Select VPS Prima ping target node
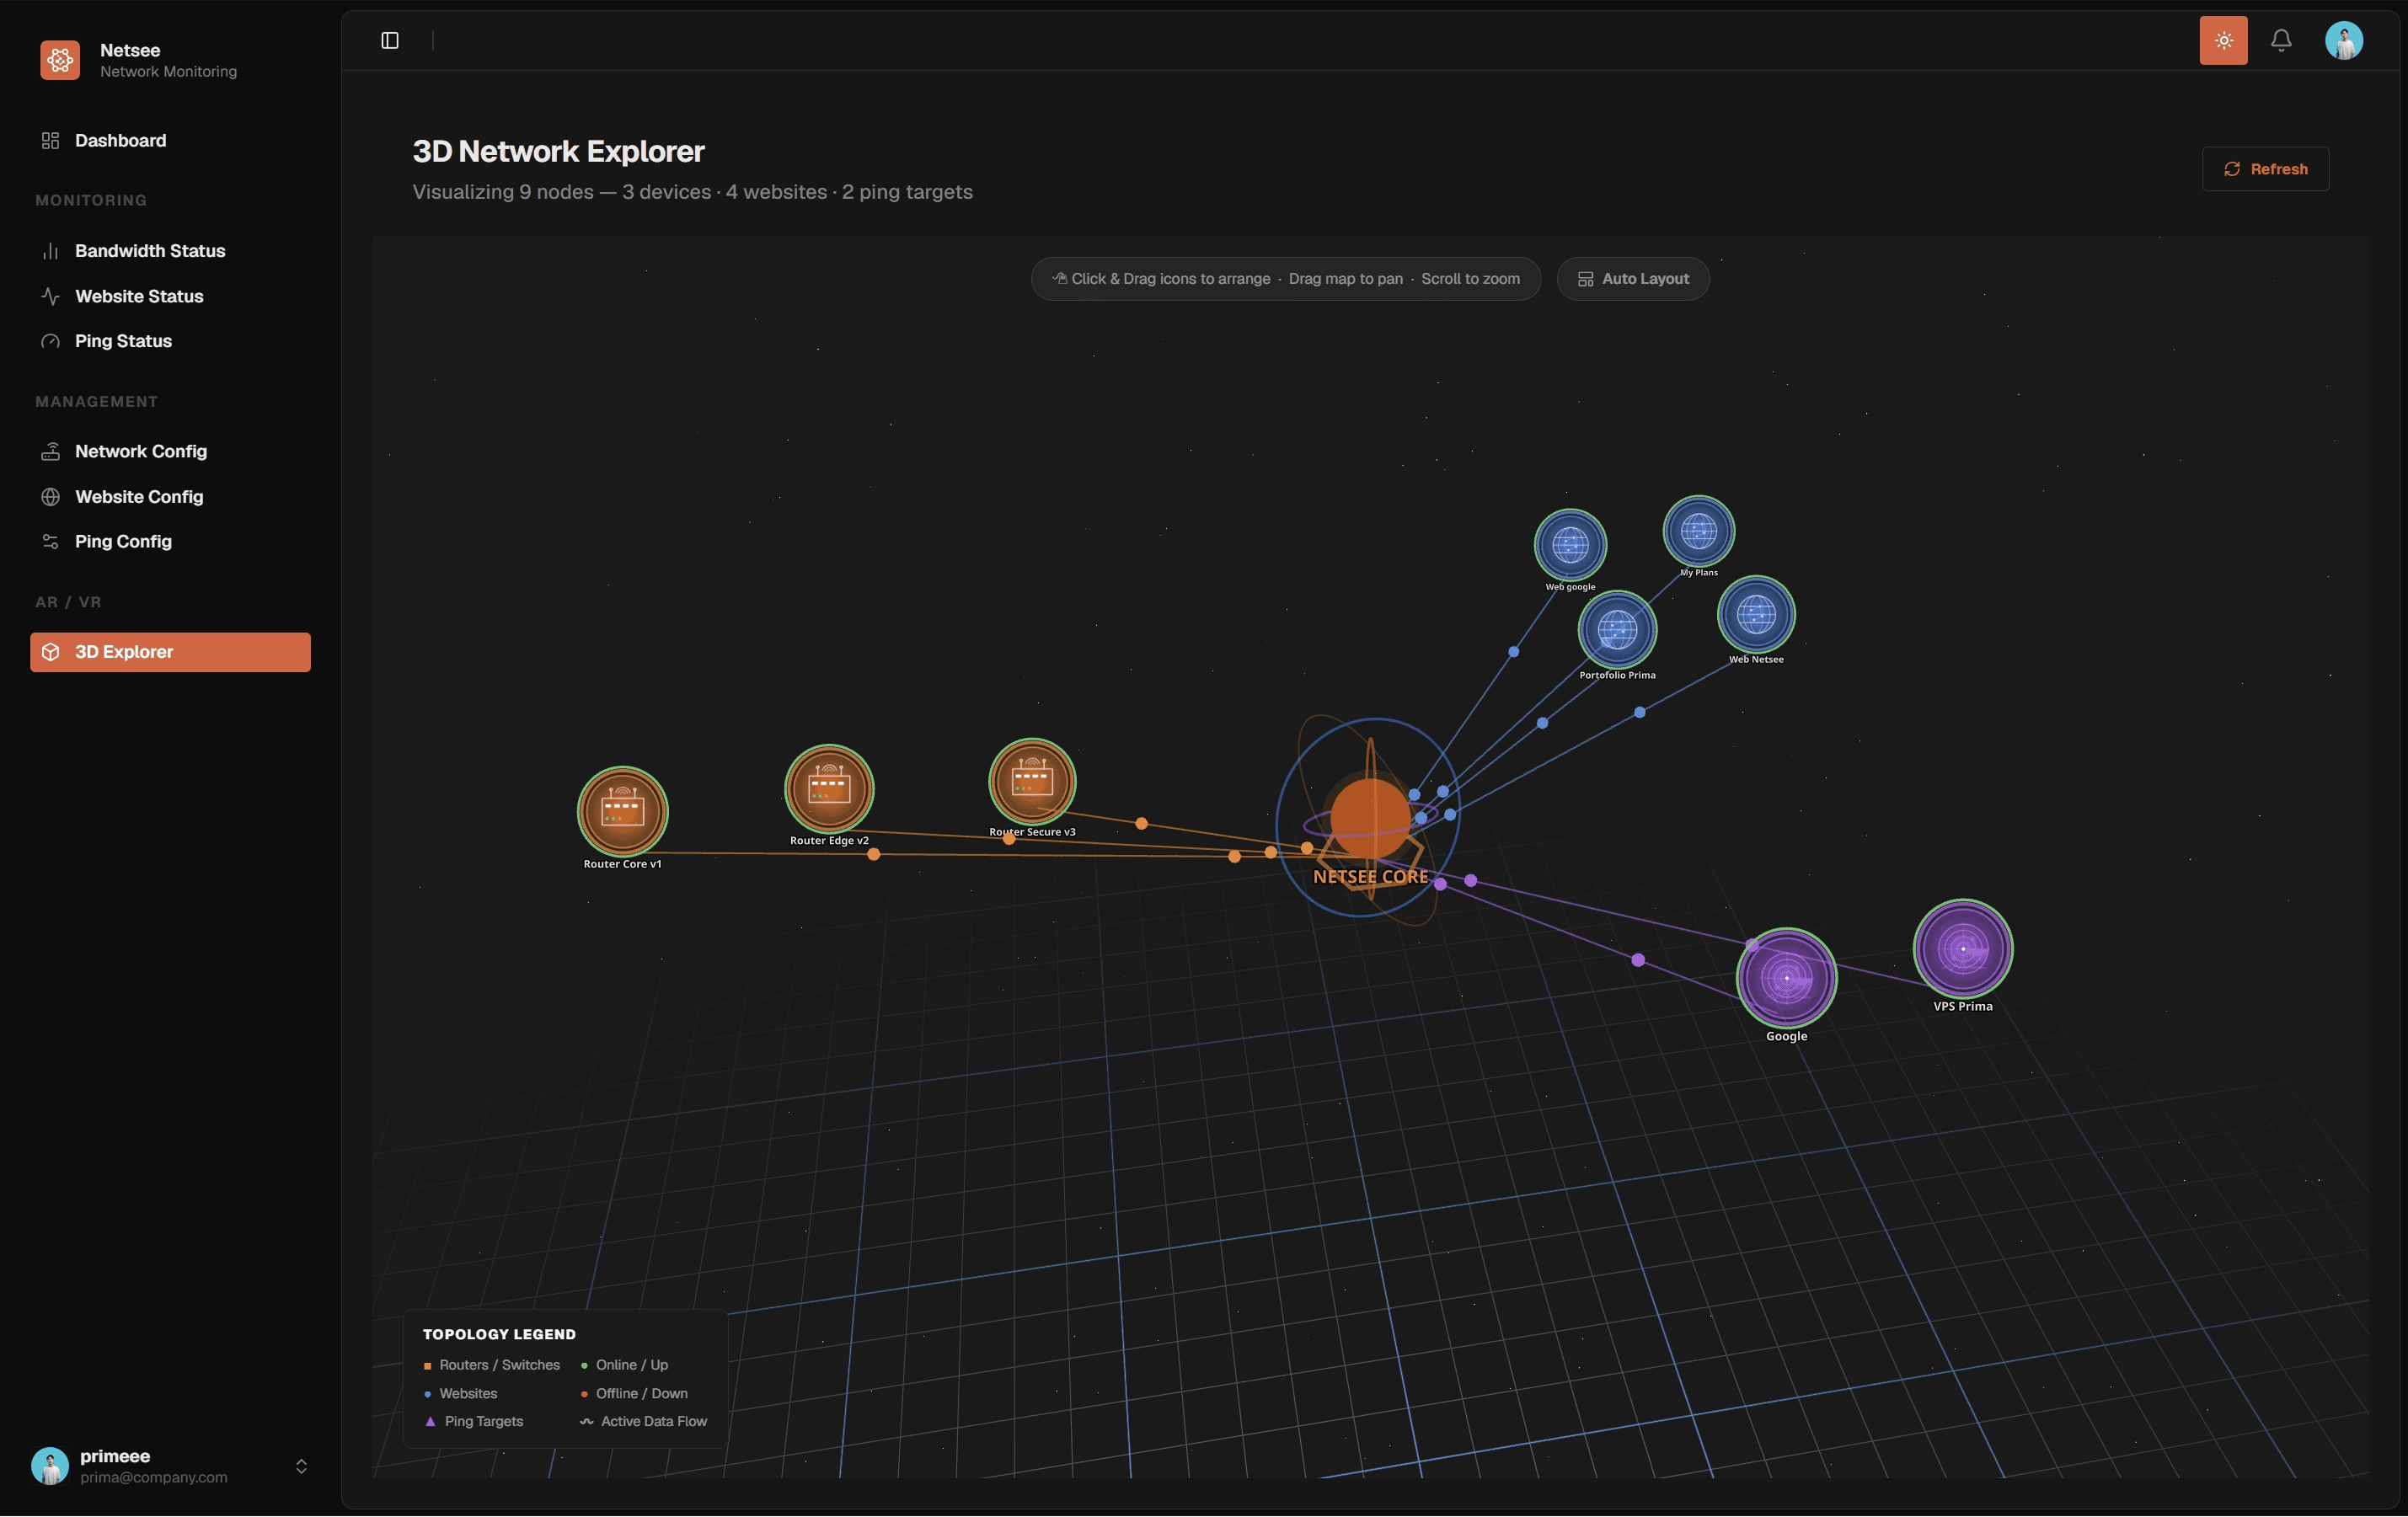Image resolution: width=2408 pixels, height=1517 pixels. point(1962,948)
